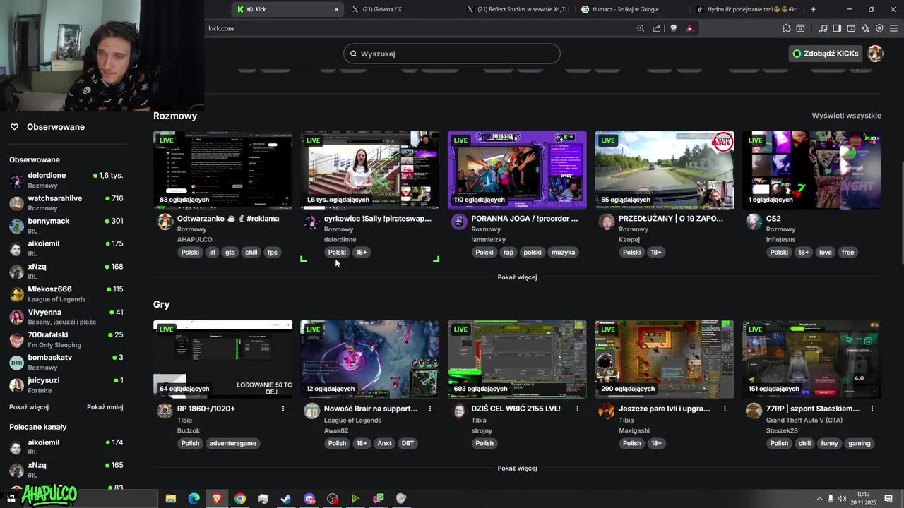Open Vivyenna channel in sidebar
This screenshot has height=508, width=904.
(66, 316)
